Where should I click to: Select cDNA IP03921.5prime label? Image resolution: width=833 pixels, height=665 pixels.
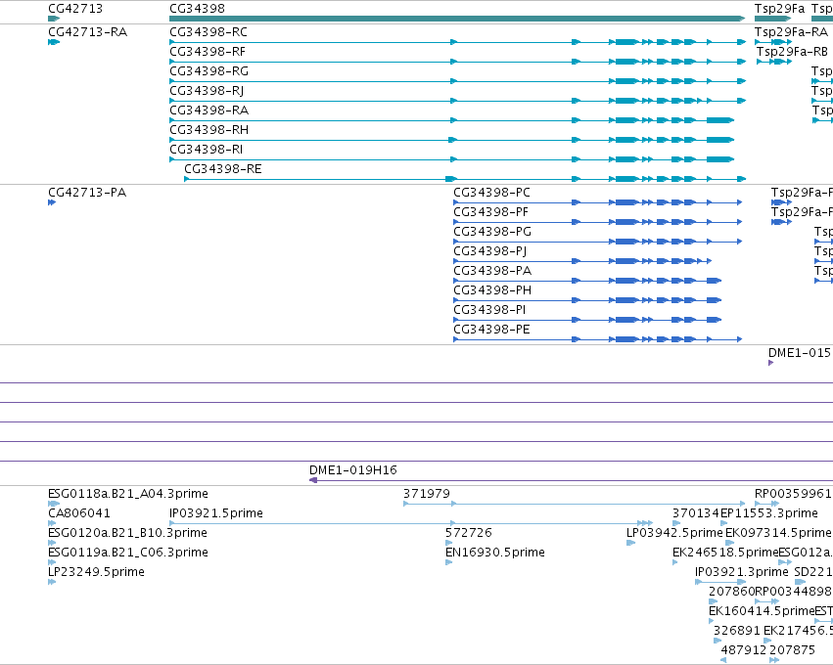215,513
